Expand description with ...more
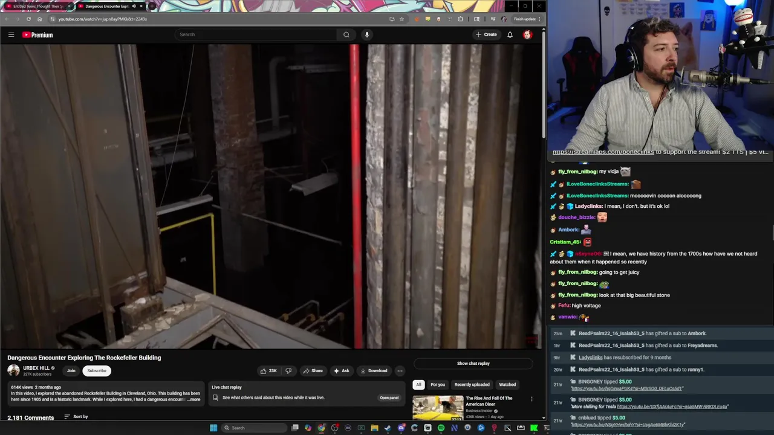The width and height of the screenshot is (774, 435). 193,399
